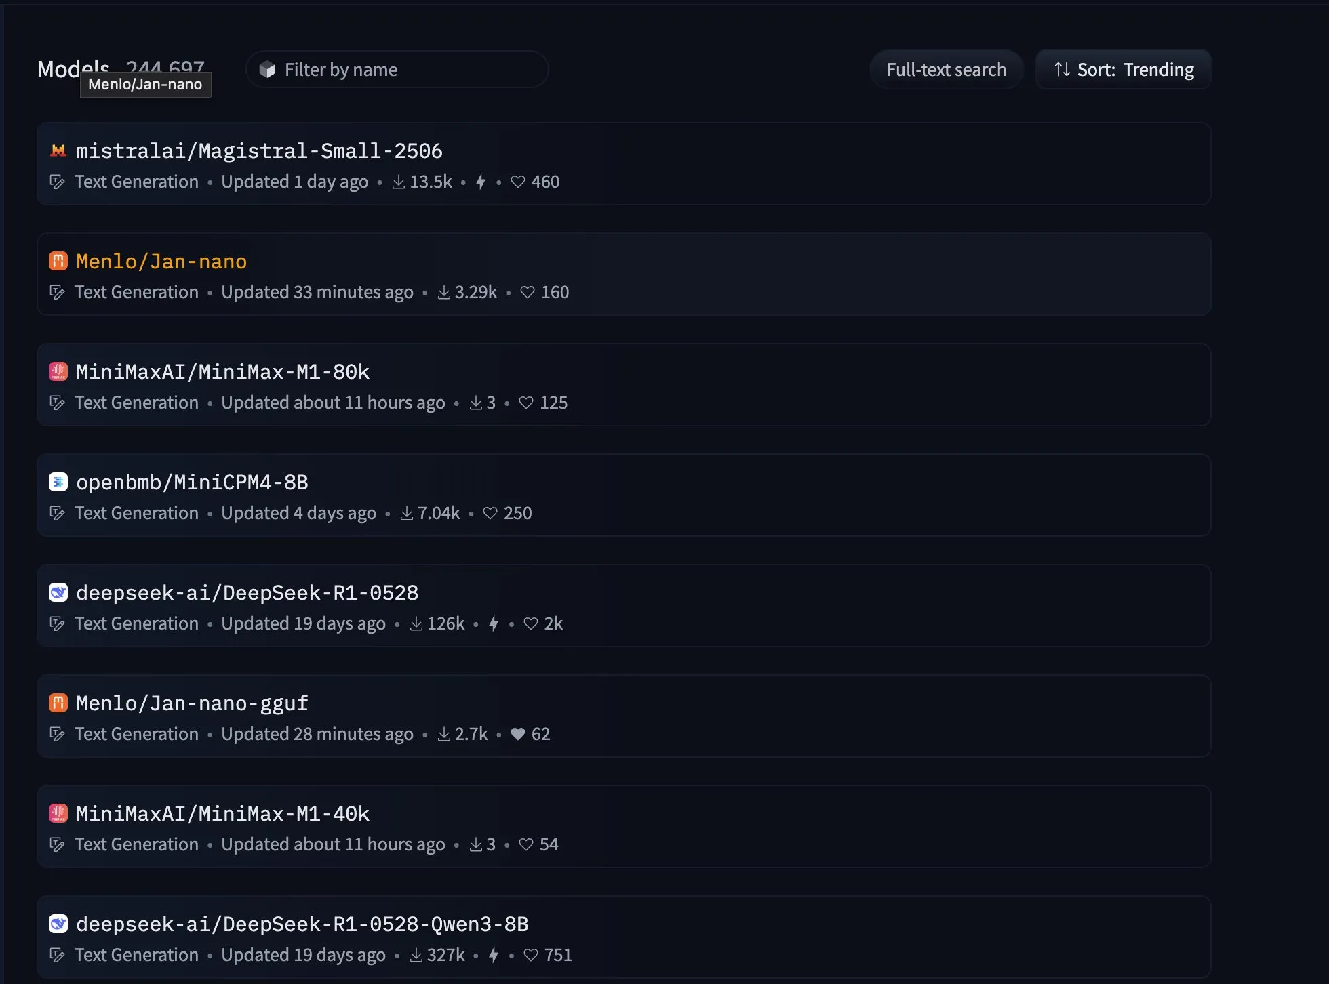Click the task icon under MiniMax-M1-80k
This screenshot has height=984, width=1329.
pos(58,403)
